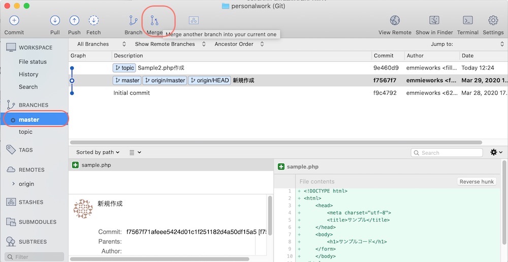Screen dimensions: 508x262
Task: Click the Fetch toolbar icon
Action: [x=93, y=20]
